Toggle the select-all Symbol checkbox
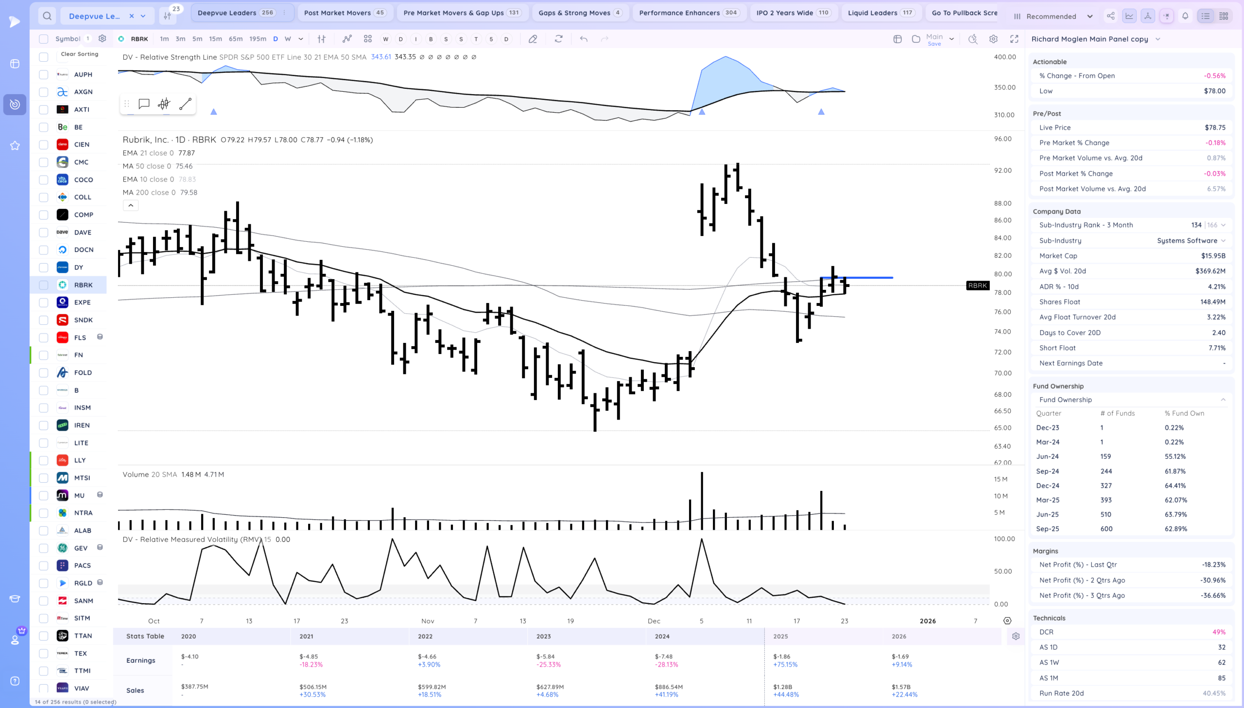 tap(44, 39)
